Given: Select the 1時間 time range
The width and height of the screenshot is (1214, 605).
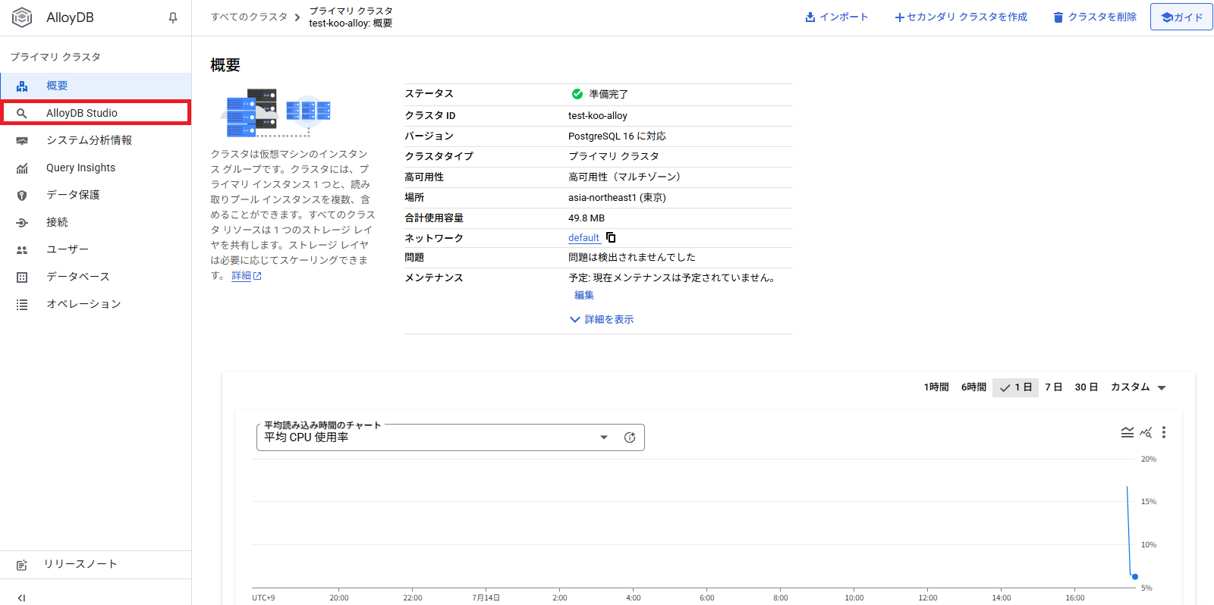Looking at the screenshot, I should click(936, 387).
